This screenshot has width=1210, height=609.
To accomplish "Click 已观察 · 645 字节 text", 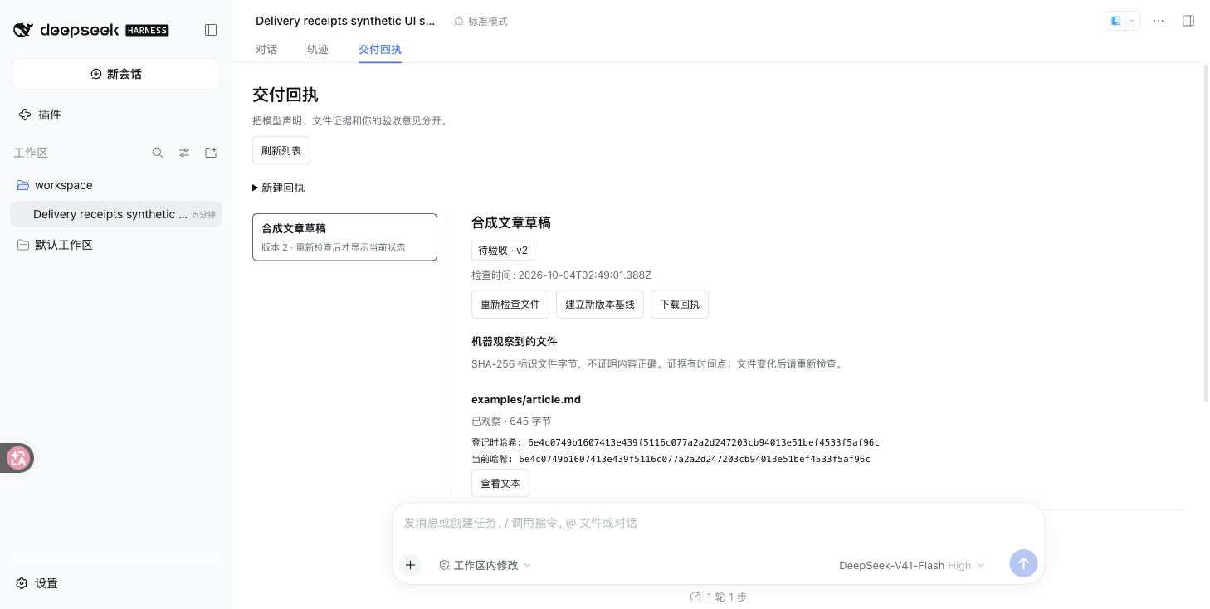I will (511, 421).
